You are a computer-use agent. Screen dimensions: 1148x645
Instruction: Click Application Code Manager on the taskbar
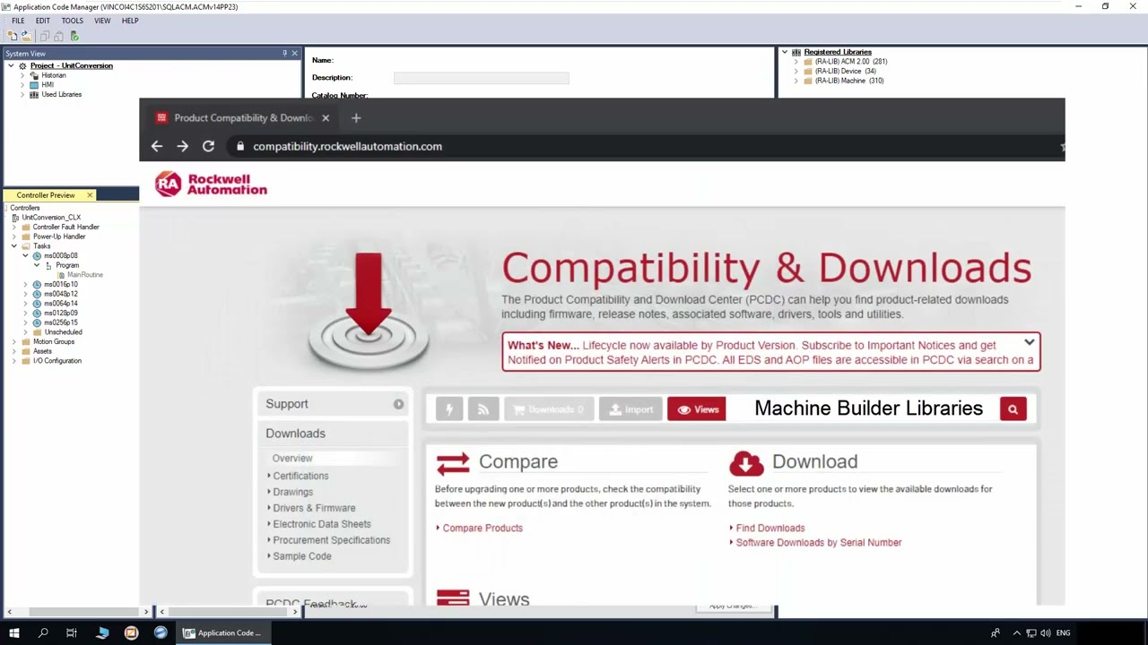click(x=222, y=633)
